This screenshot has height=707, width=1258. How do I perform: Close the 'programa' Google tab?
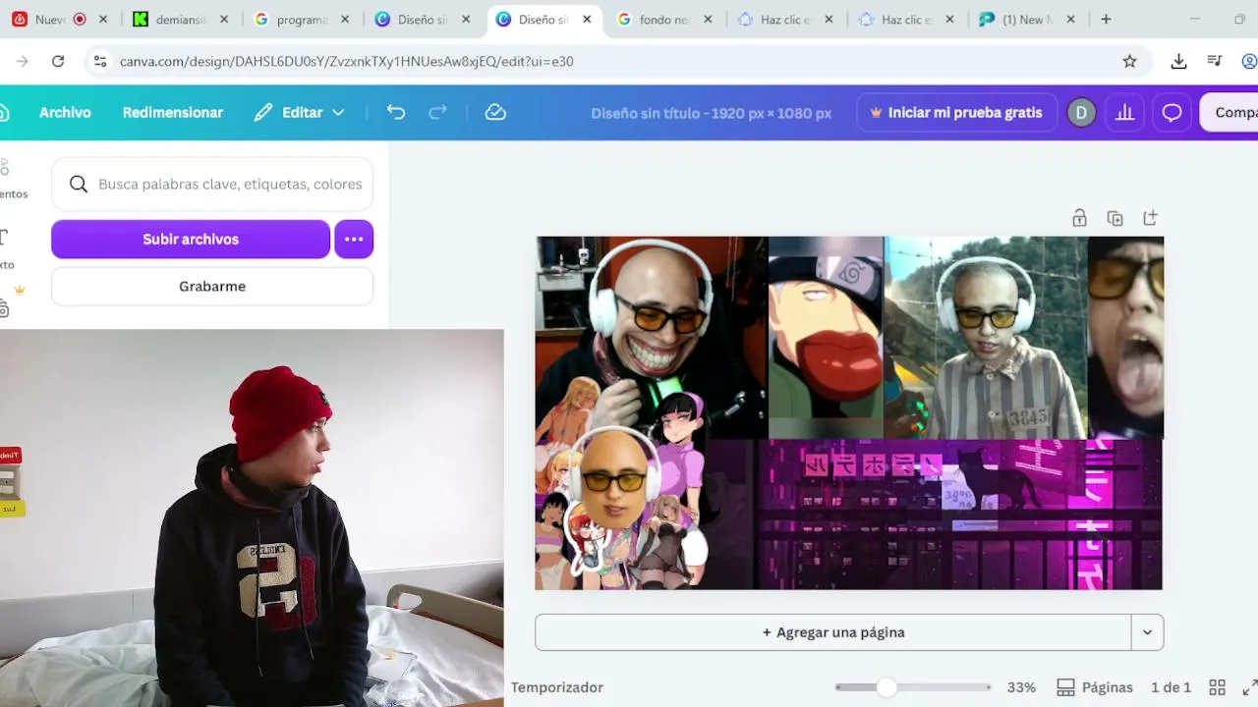(x=345, y=19)
